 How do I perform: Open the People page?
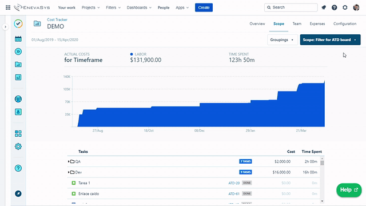(164, 7)
